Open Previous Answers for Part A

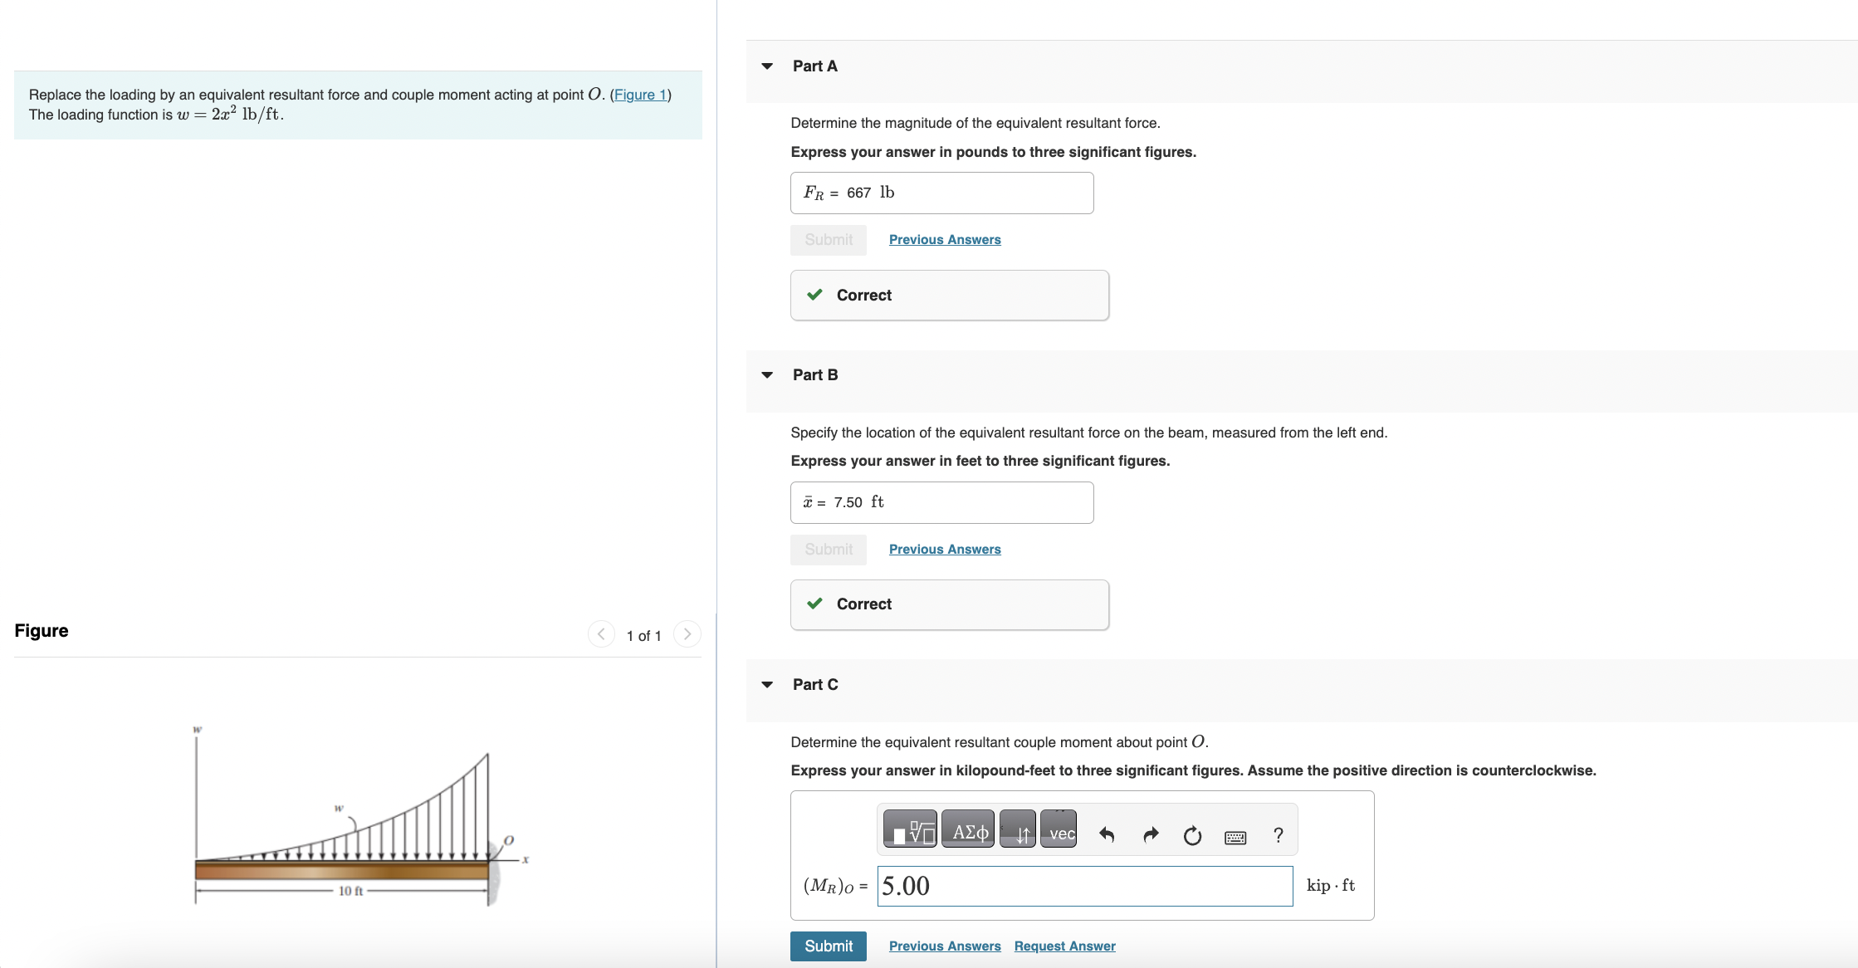tap(944, 239)
